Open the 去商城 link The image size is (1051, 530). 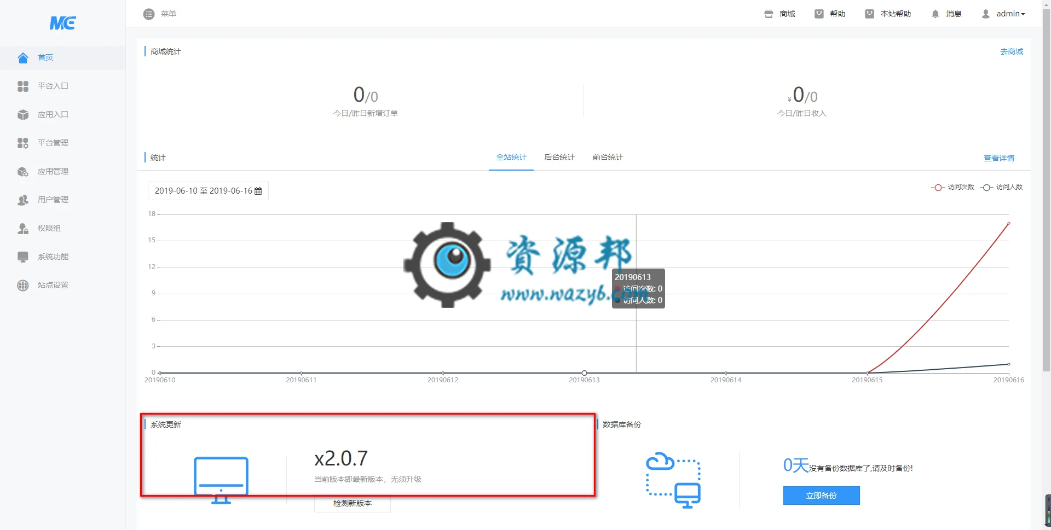pos(1012,51)
